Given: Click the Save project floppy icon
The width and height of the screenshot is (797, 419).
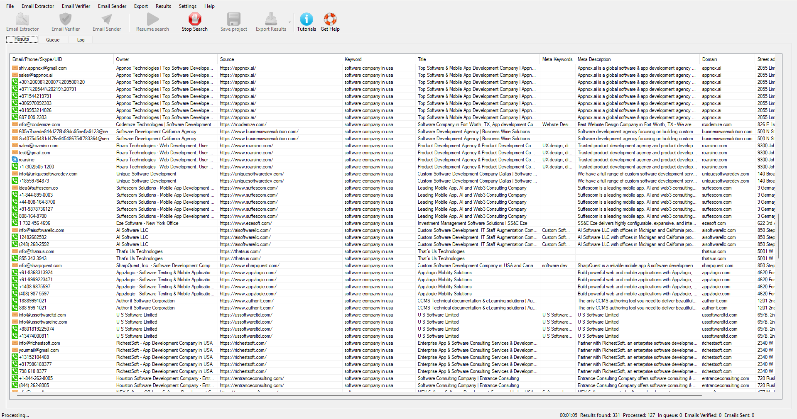Looking at the screenshot, I should [x=233, y=19].
